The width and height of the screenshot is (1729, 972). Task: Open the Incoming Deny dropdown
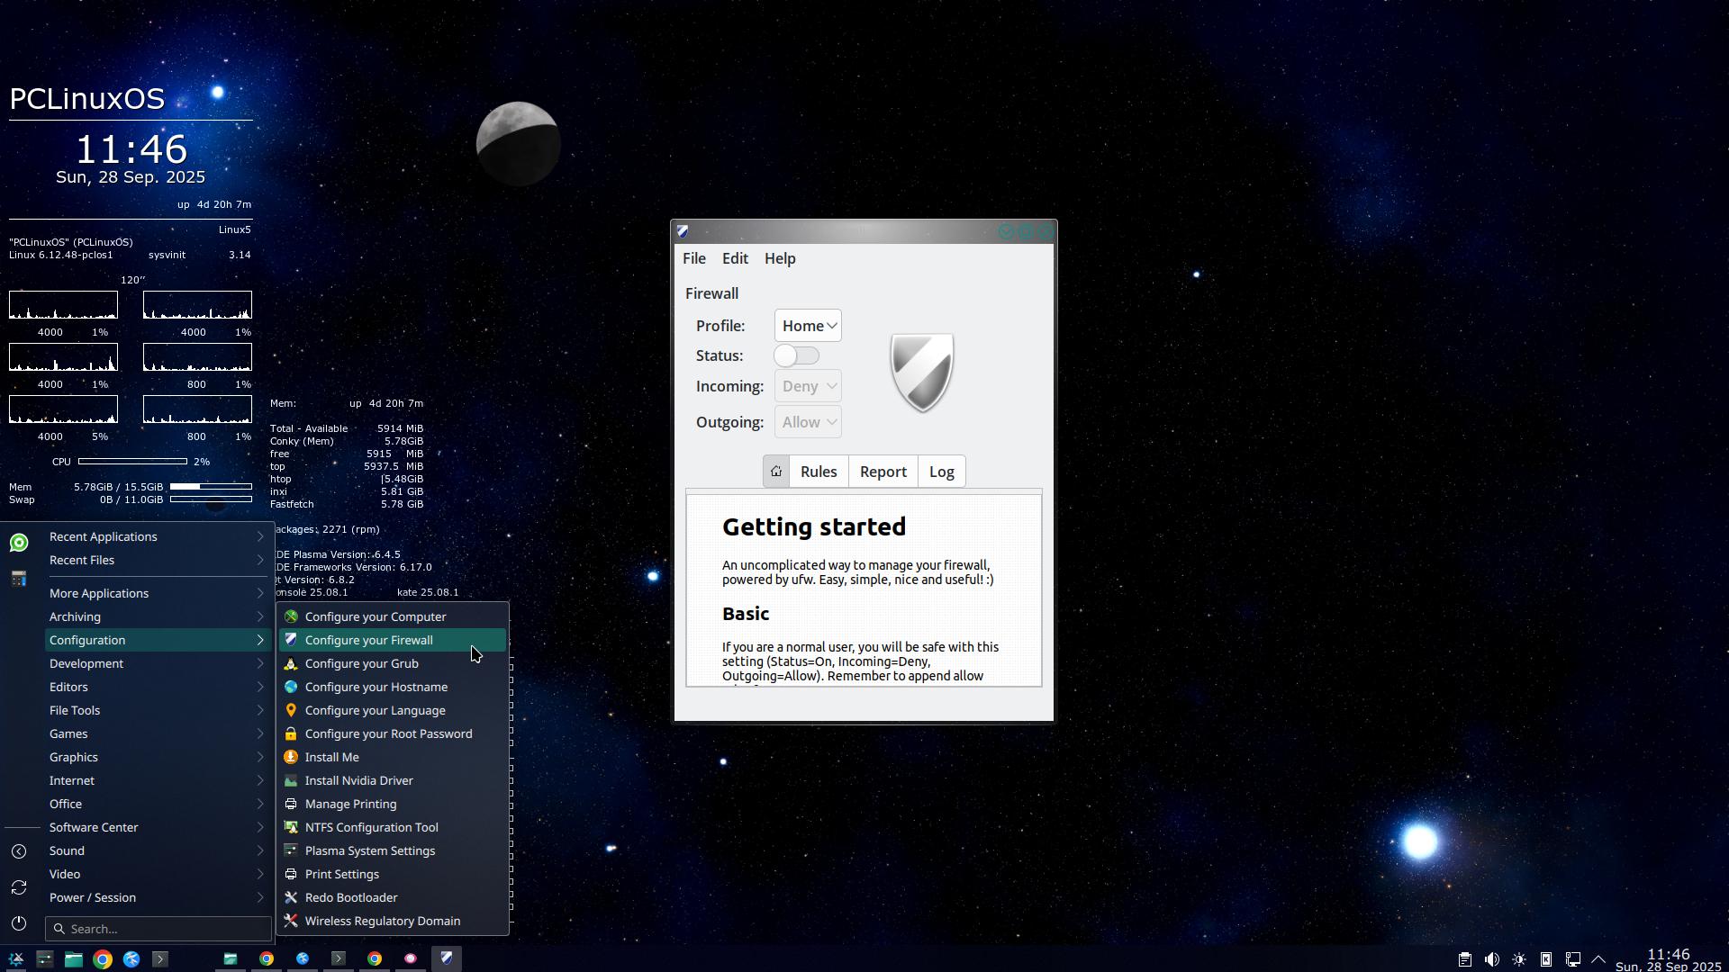(808, 386)
